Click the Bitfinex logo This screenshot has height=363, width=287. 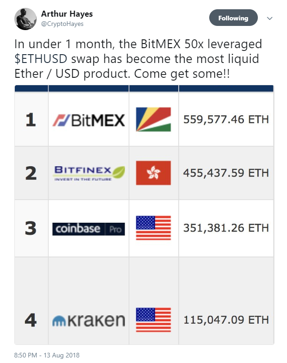tap(88, 173)
